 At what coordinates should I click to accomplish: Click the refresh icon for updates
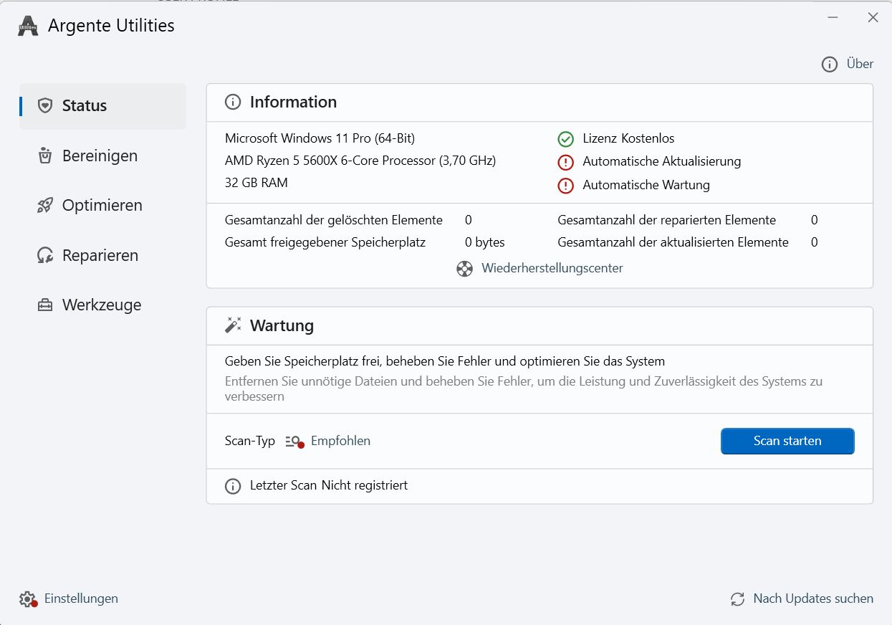point(737,599)
